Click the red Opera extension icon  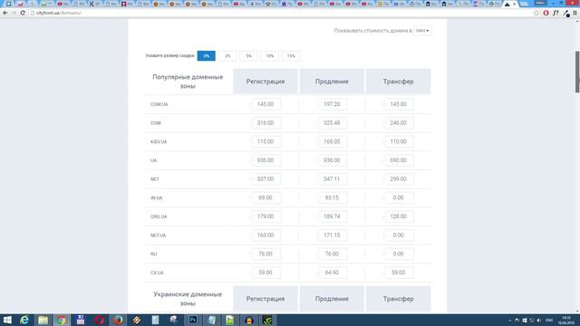[546, 13]
